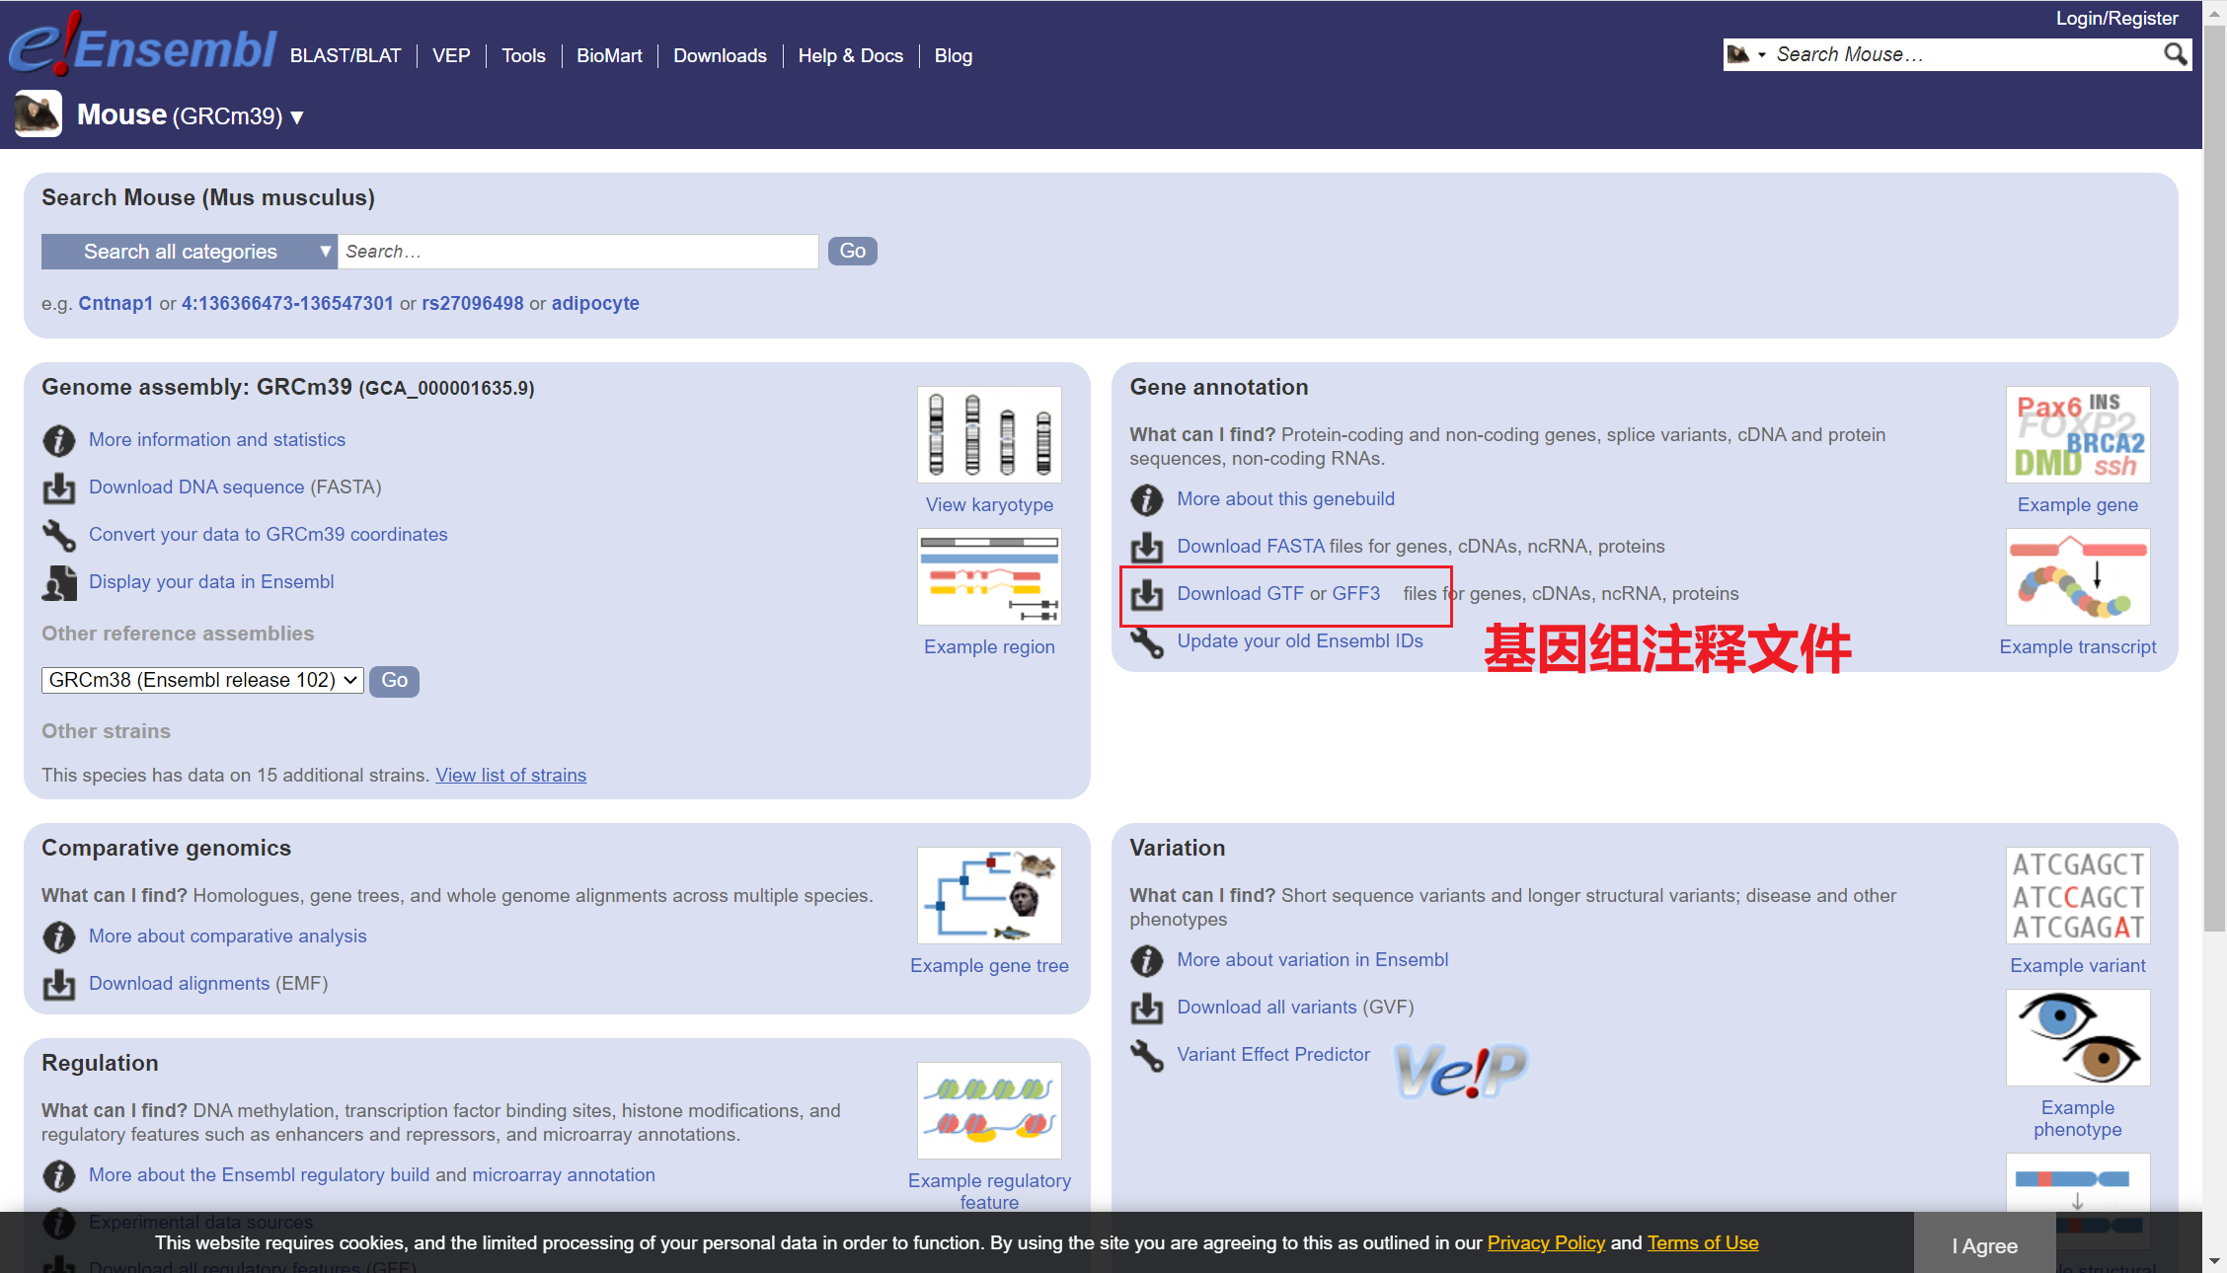Click the VEP logo image
Screen dimensions: 2227x1273
1461,1071
